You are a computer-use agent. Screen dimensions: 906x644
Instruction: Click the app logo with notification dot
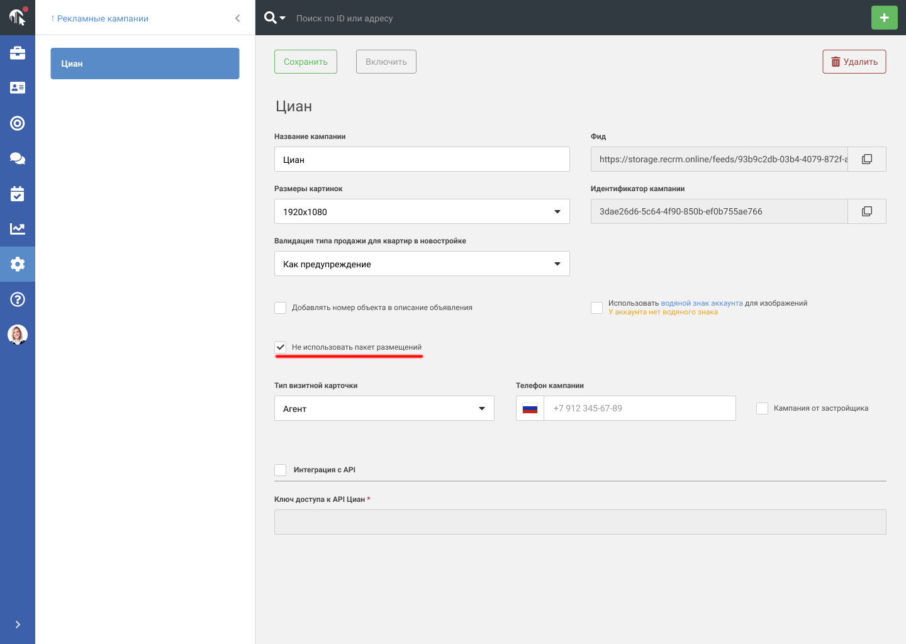(18, 17)
